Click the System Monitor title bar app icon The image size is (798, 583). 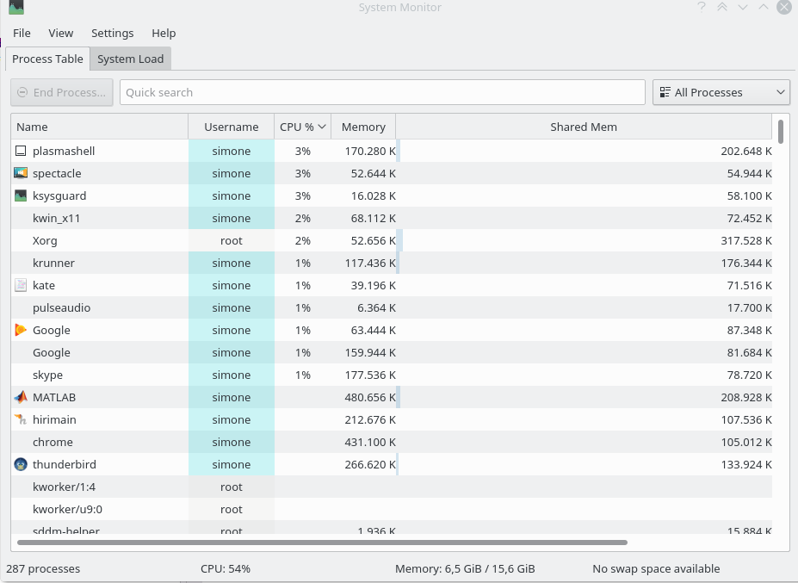(16, 7)
